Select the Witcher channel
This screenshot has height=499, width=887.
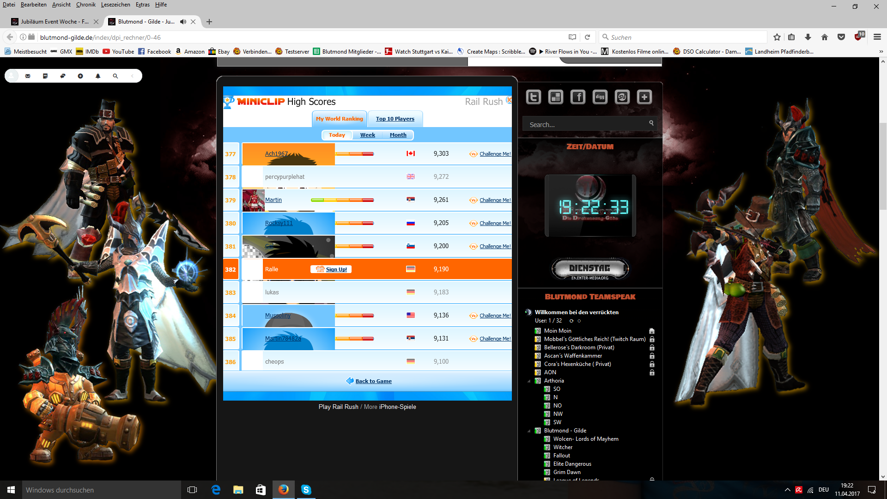(x=563, y=447)
